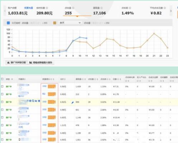This screenshot has height=143, width=178.
Task: Open the info icon beside the 255 clicks label
Action: pos(73,8)
